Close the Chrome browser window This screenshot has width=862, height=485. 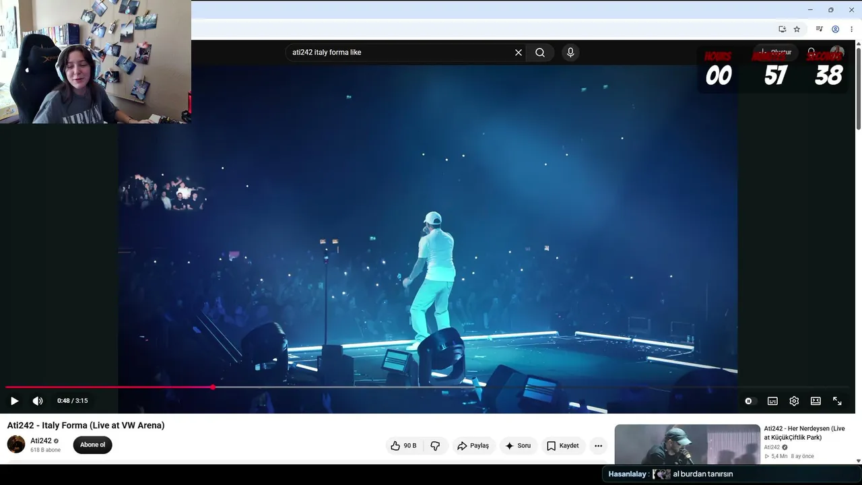(851, 10)
